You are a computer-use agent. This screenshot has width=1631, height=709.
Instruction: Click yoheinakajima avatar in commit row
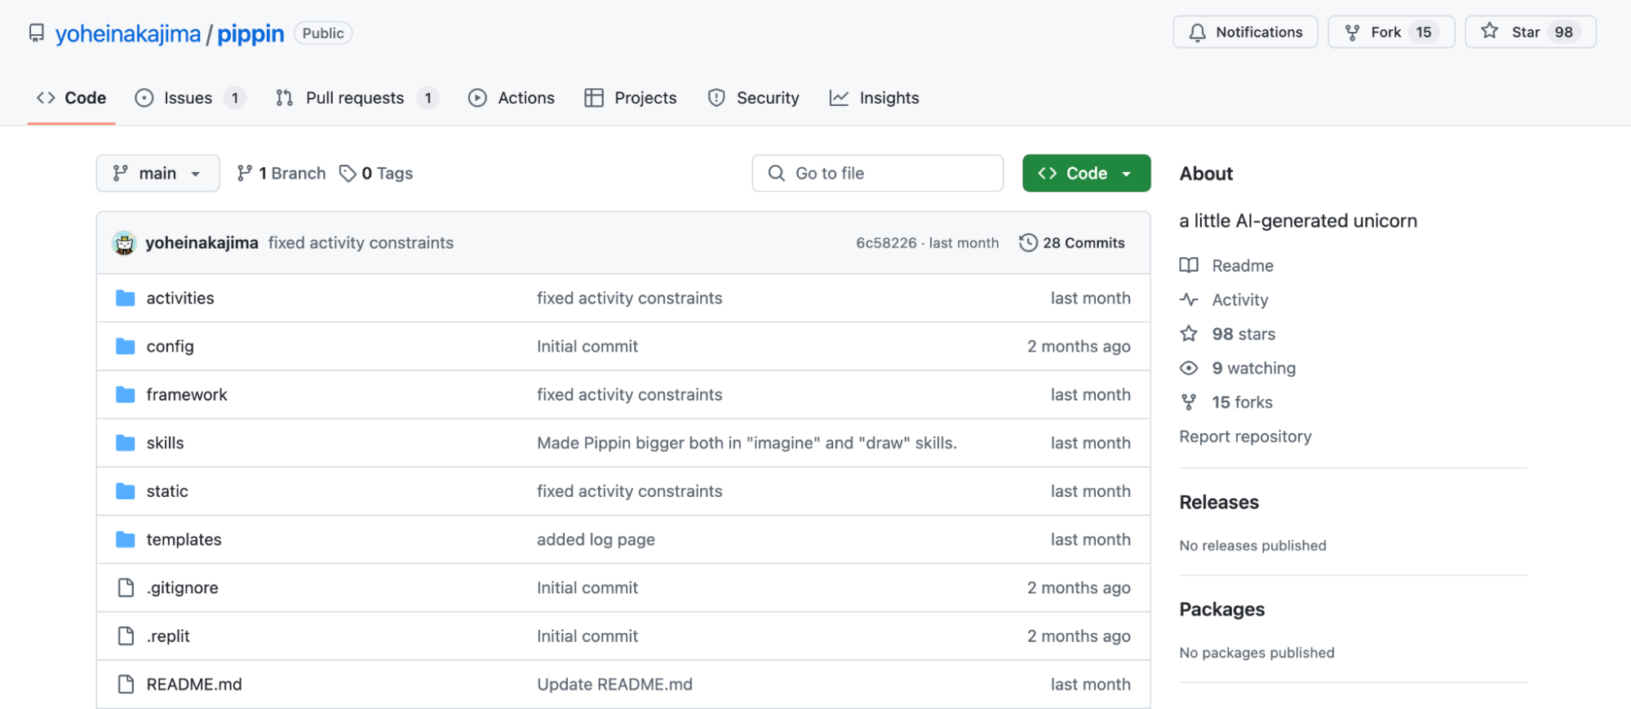tap(124, 243)
